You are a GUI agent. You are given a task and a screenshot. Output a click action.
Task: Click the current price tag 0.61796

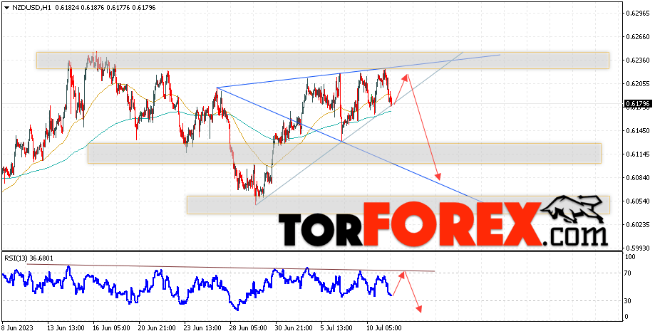tap(637, 103)
